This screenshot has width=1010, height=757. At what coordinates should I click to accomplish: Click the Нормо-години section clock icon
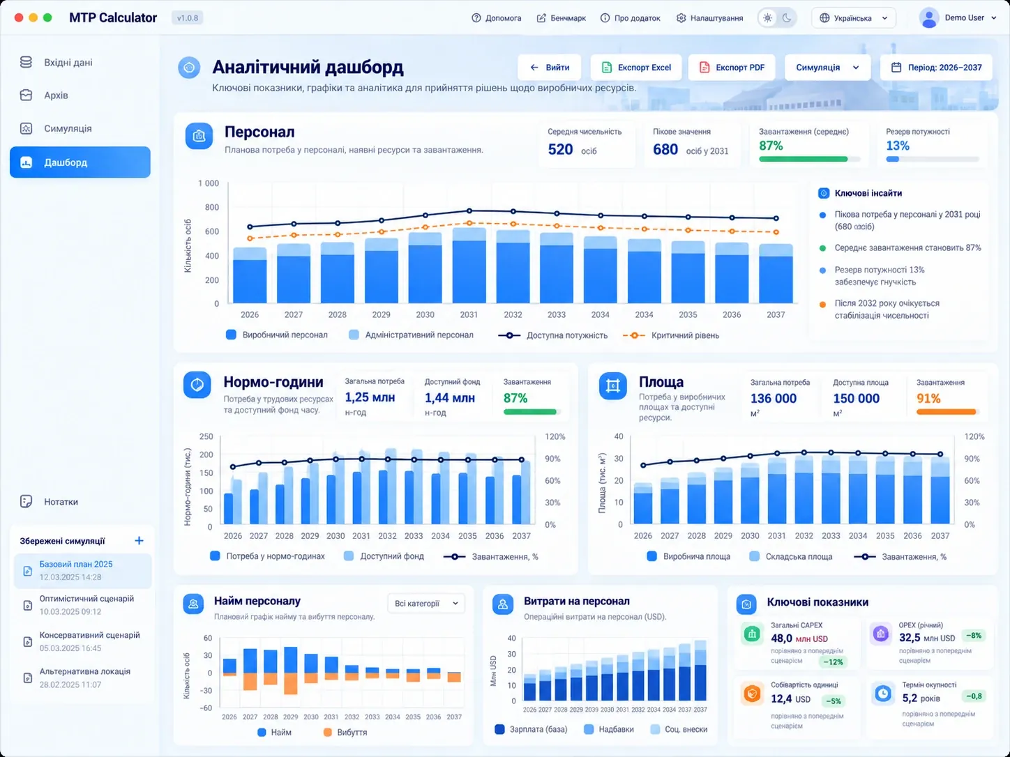[x=197, y=385]
